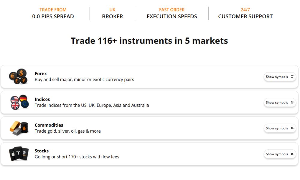The image size is (300, 180).
Task: Expand Forex symbols with Show symbols
Action: (x=277, y=77)
